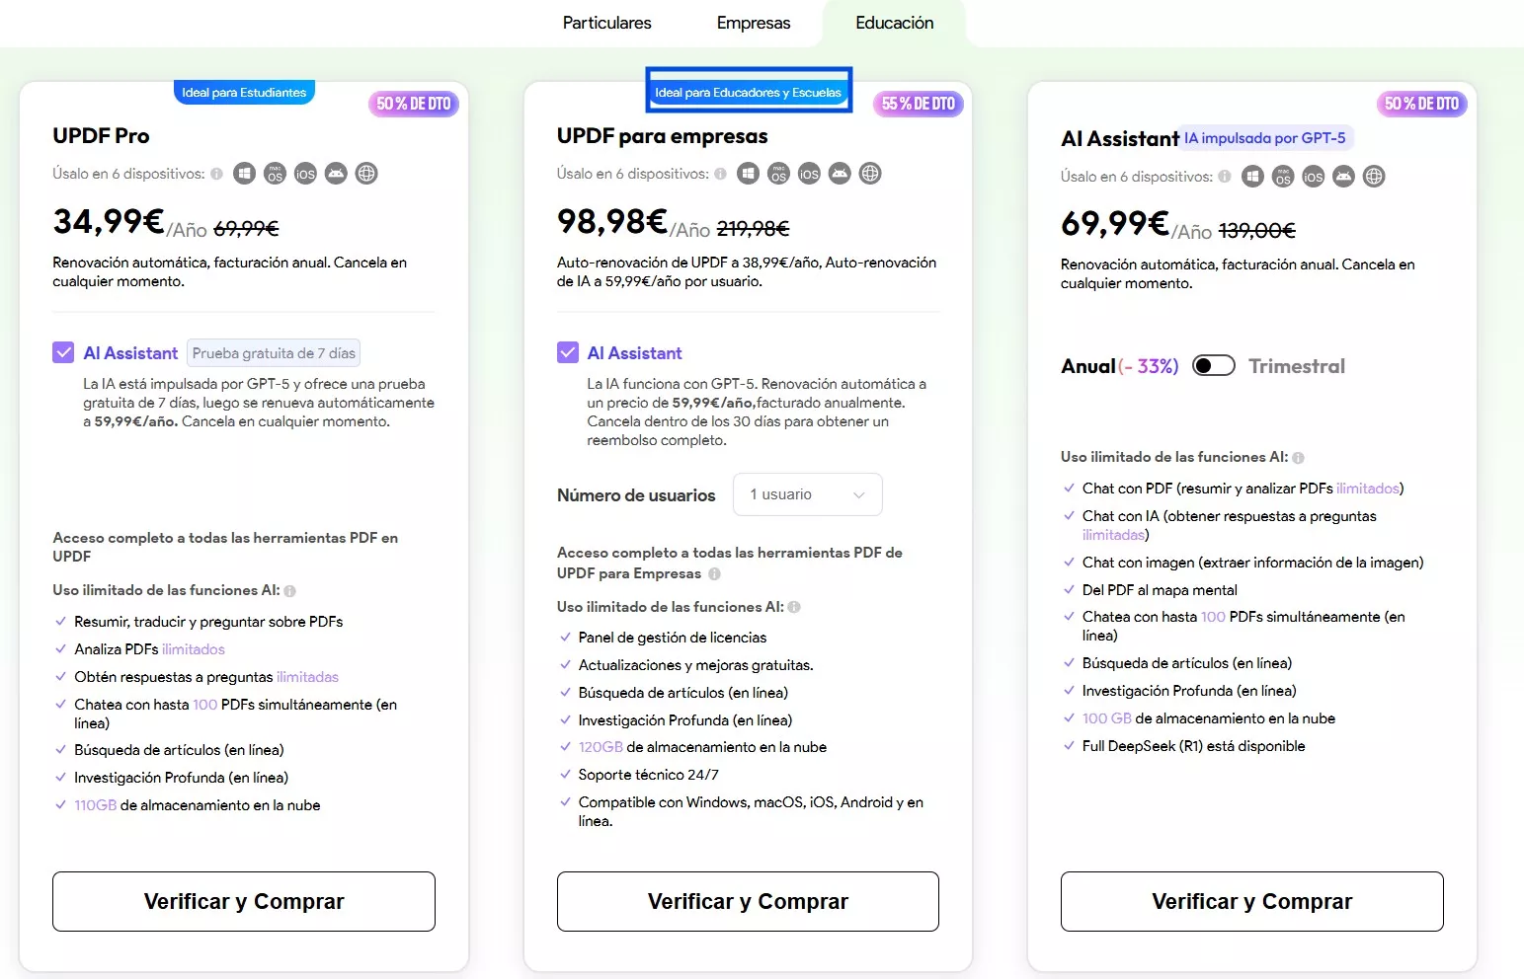Click Verificar y Comprar for AI Assistant
The image size is (1524, 979).
pyautogui.click(x=1251, y=901)
